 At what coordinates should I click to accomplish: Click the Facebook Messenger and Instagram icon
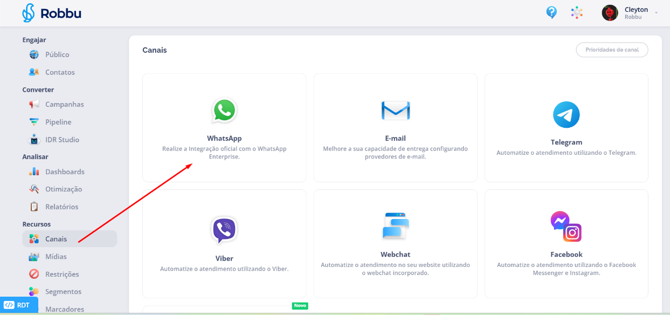tap(566, 227)
